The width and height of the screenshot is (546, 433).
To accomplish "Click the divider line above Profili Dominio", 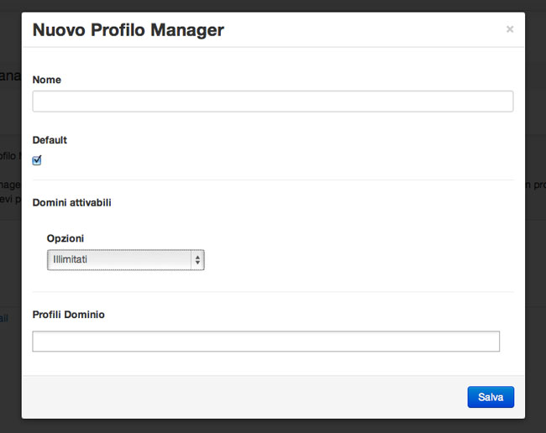I will point(272,292).
